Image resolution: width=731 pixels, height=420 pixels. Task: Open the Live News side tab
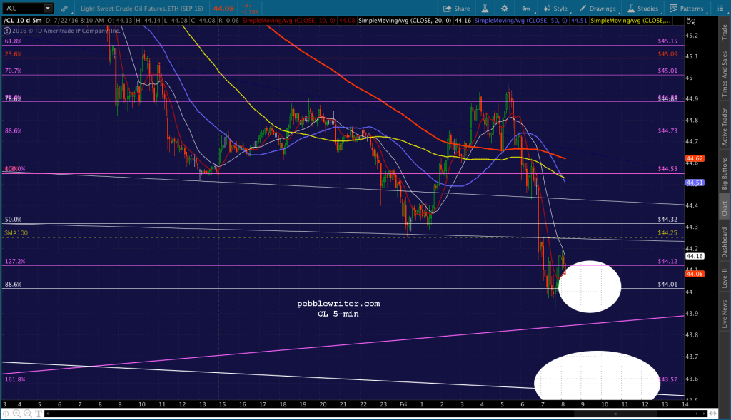point(725,313)
